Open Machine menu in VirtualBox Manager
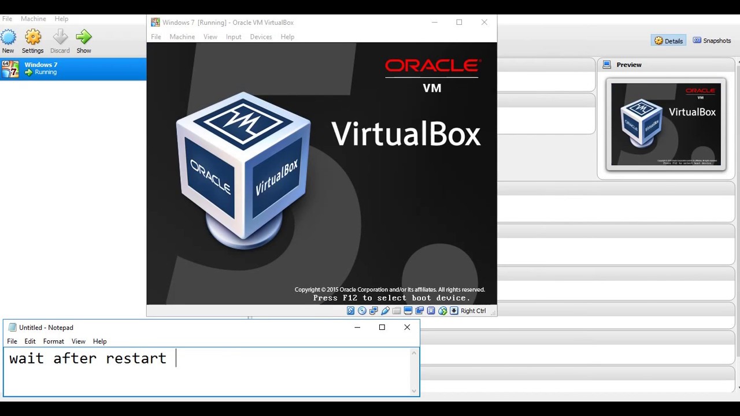 coord(34,18)
